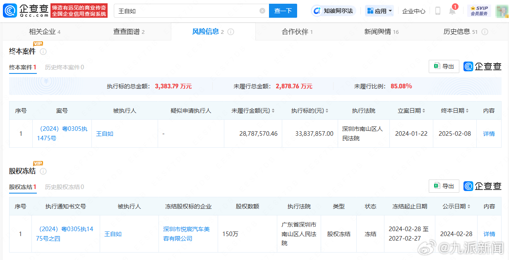Image resolution: width=509 pixels, height=260 pixels.
Task: Open 王自如 link in 股权冻结 row
Action: (113, 234)
